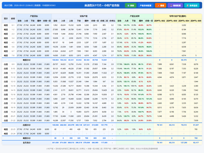This screenshot has height=153, width=204.
Task: Click the yellow 窄带小时产能 group header
Action: (178, 16)
